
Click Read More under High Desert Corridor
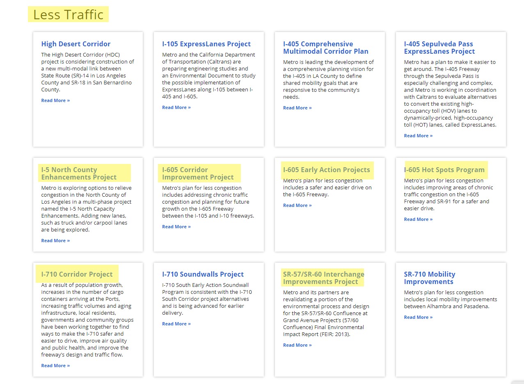pos(55,100)
